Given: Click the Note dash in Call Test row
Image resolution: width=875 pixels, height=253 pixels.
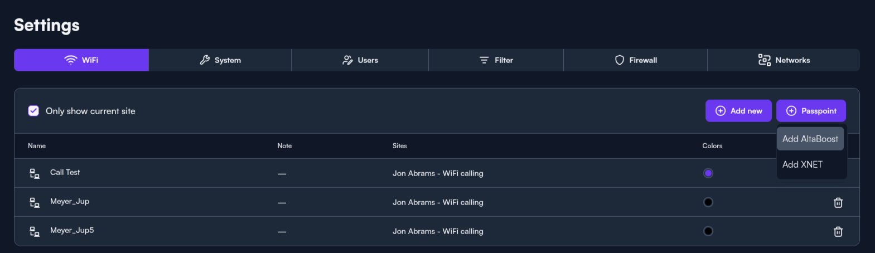Looking at the screenshot, I should 282,174.
